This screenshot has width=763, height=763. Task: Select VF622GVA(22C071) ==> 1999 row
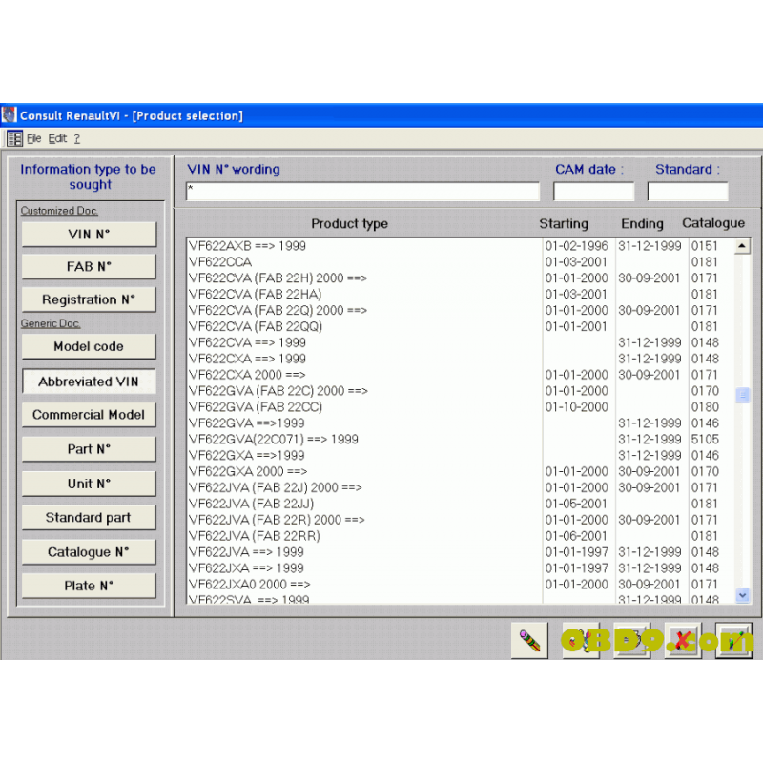(461, 439)
